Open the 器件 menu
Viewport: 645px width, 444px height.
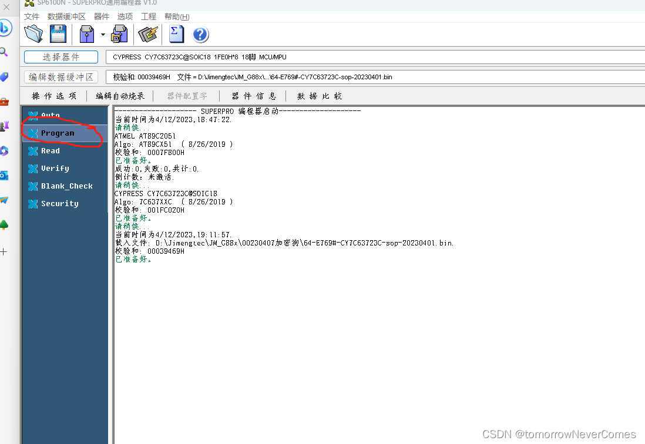[102, 16]
